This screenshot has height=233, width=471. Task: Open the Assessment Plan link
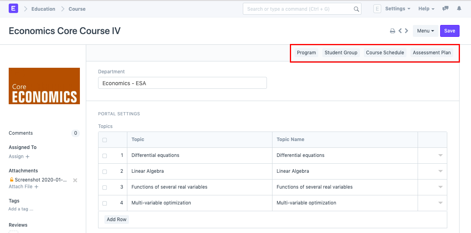coord(431,53)
